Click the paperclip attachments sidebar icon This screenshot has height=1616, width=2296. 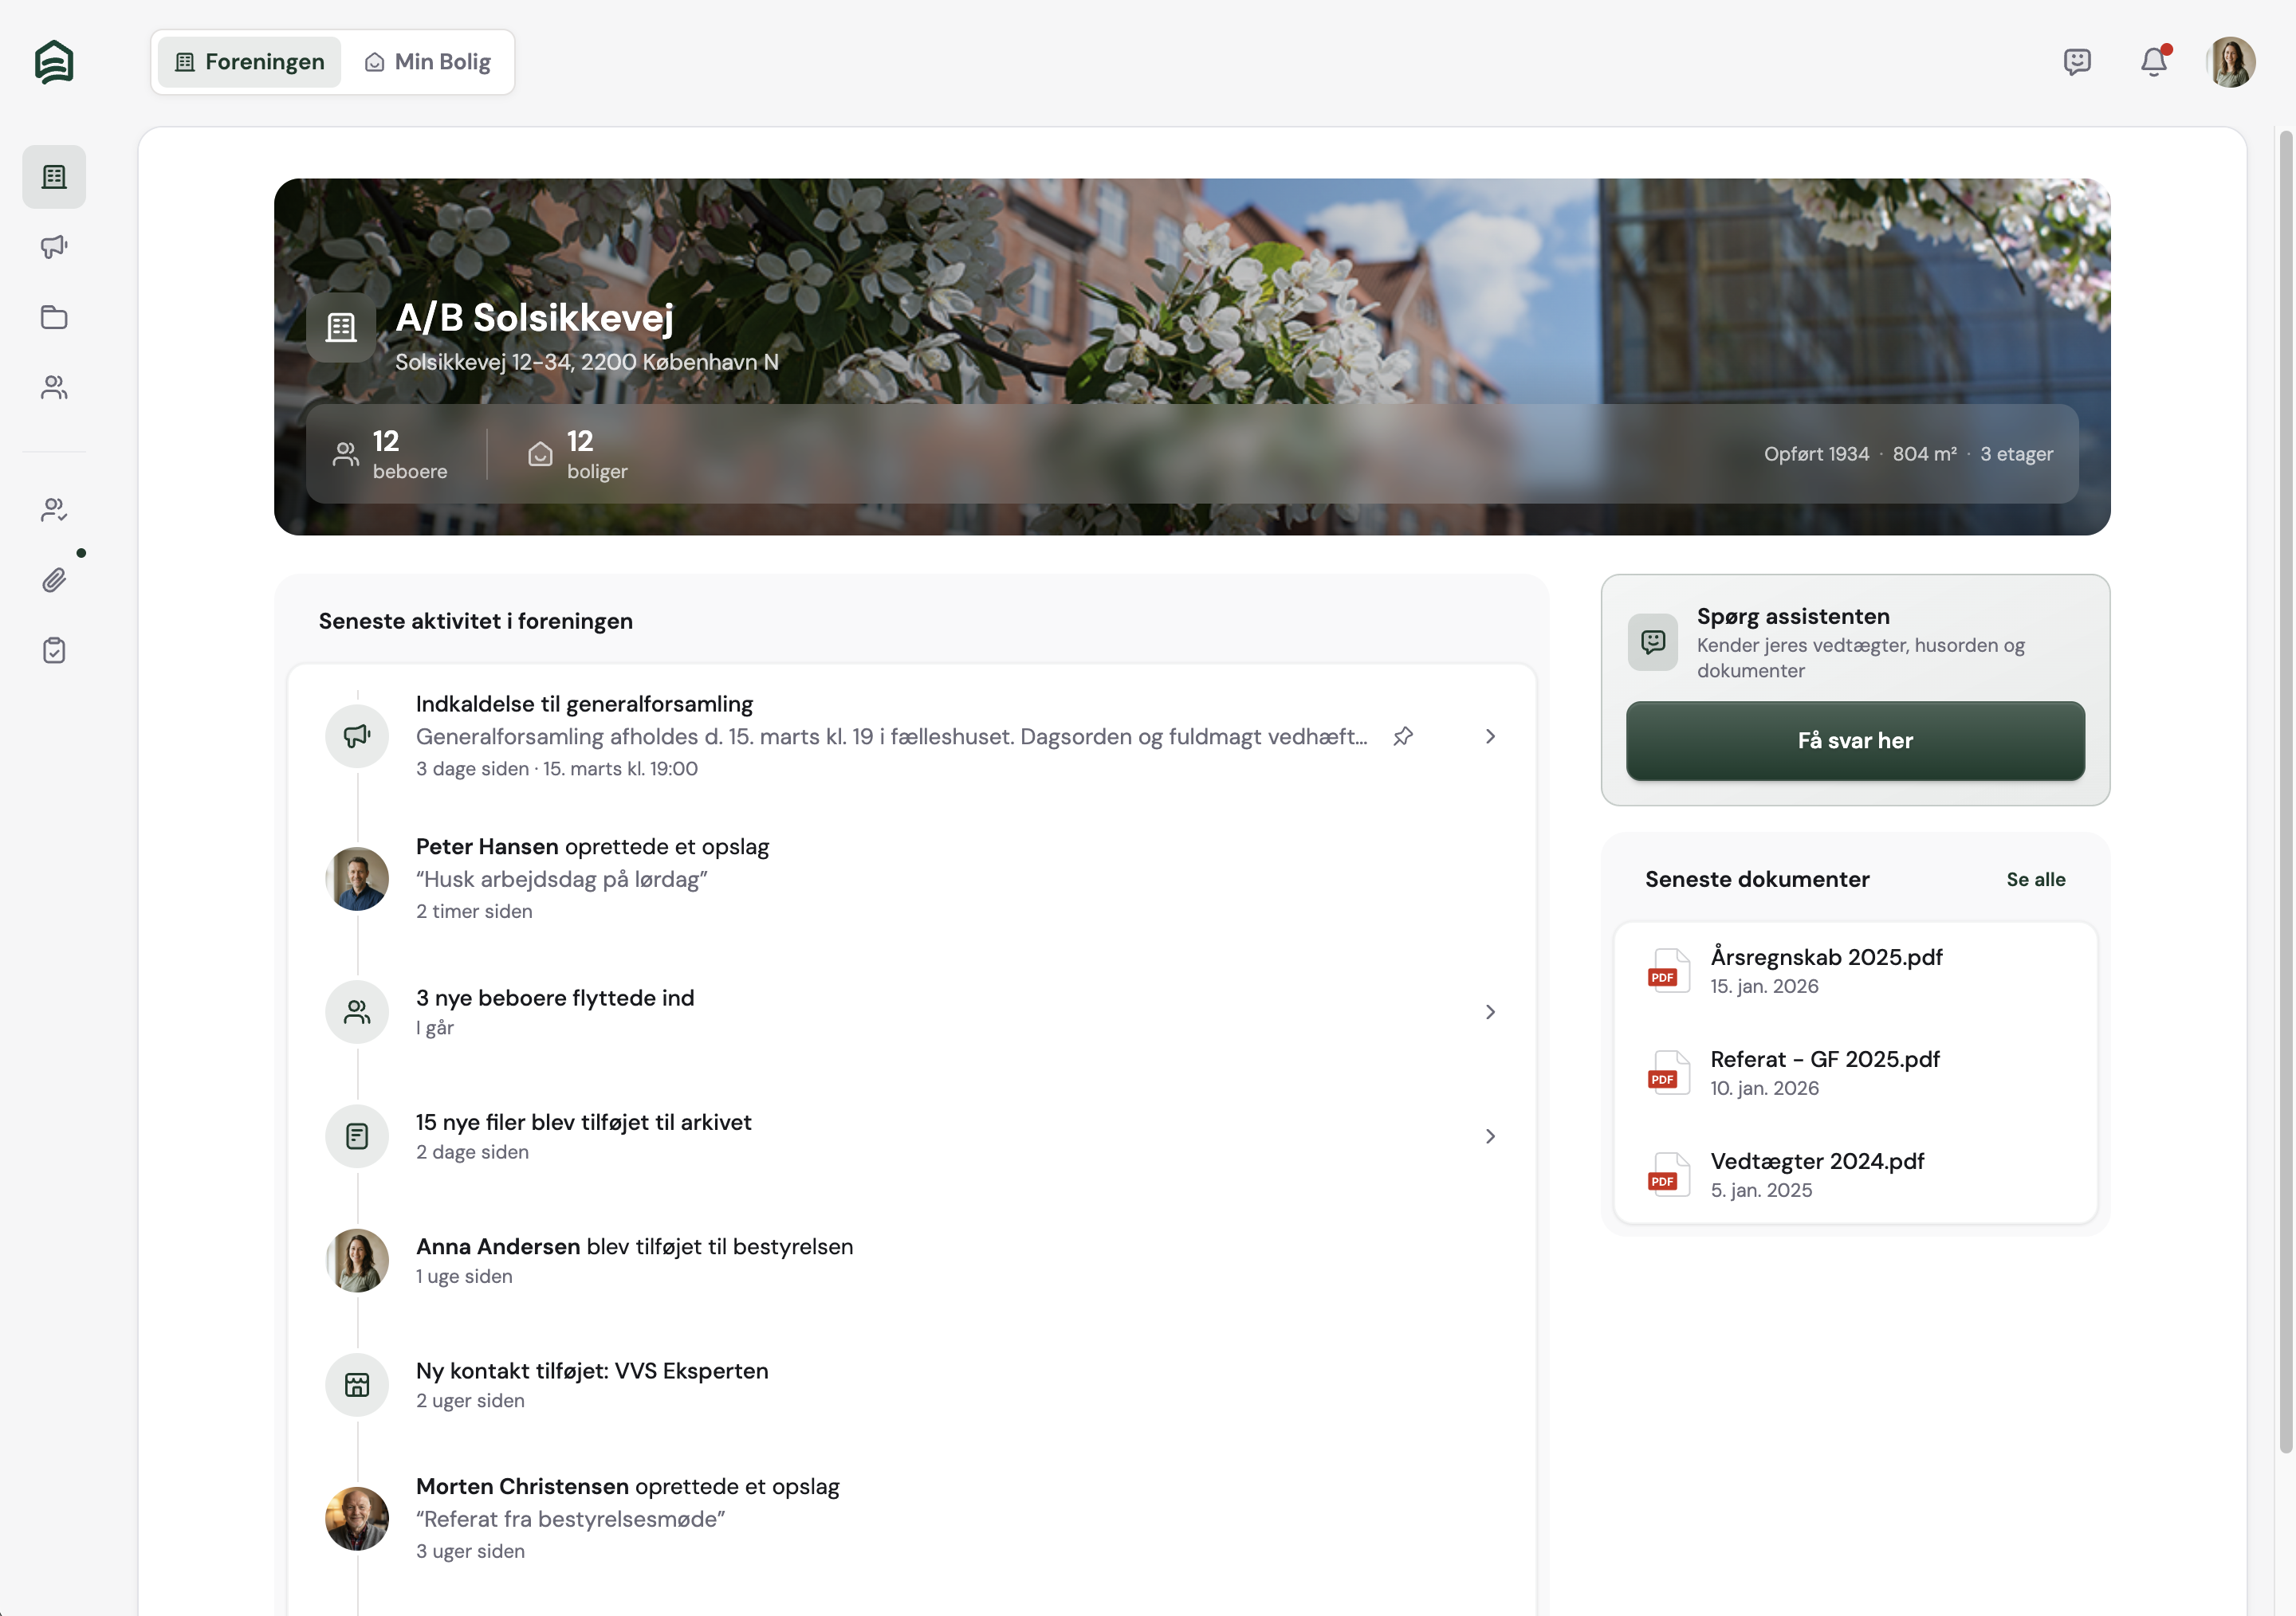[54, 581]
